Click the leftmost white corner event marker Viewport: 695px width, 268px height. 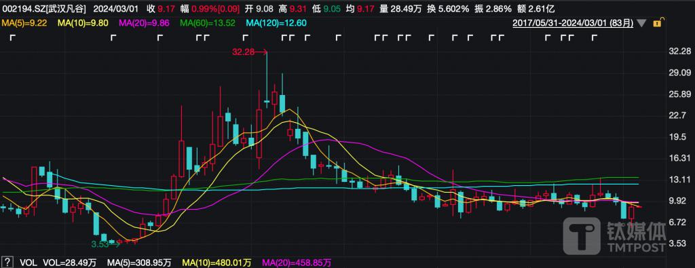12,38
